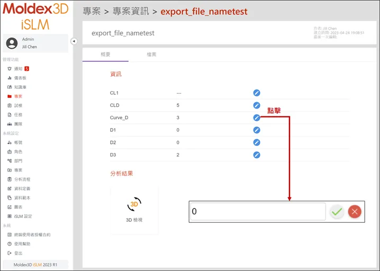Viewport: 380px width, 271px height.
Task: Edit the Curve_D value with the pencil icon
Action: click(x=257, y=118)
